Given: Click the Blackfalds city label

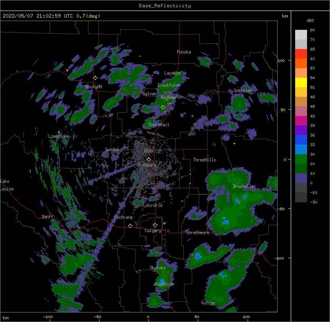Looking at the screenshot, I should pos(169,85).
